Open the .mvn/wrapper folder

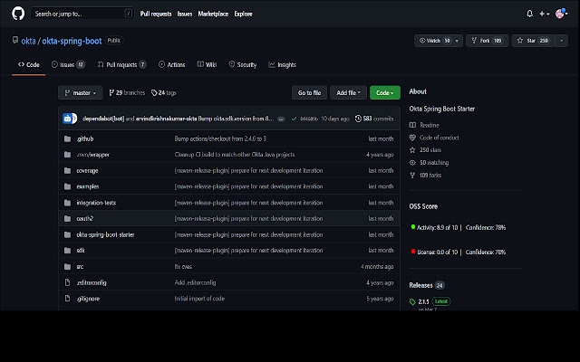[92, 155]
